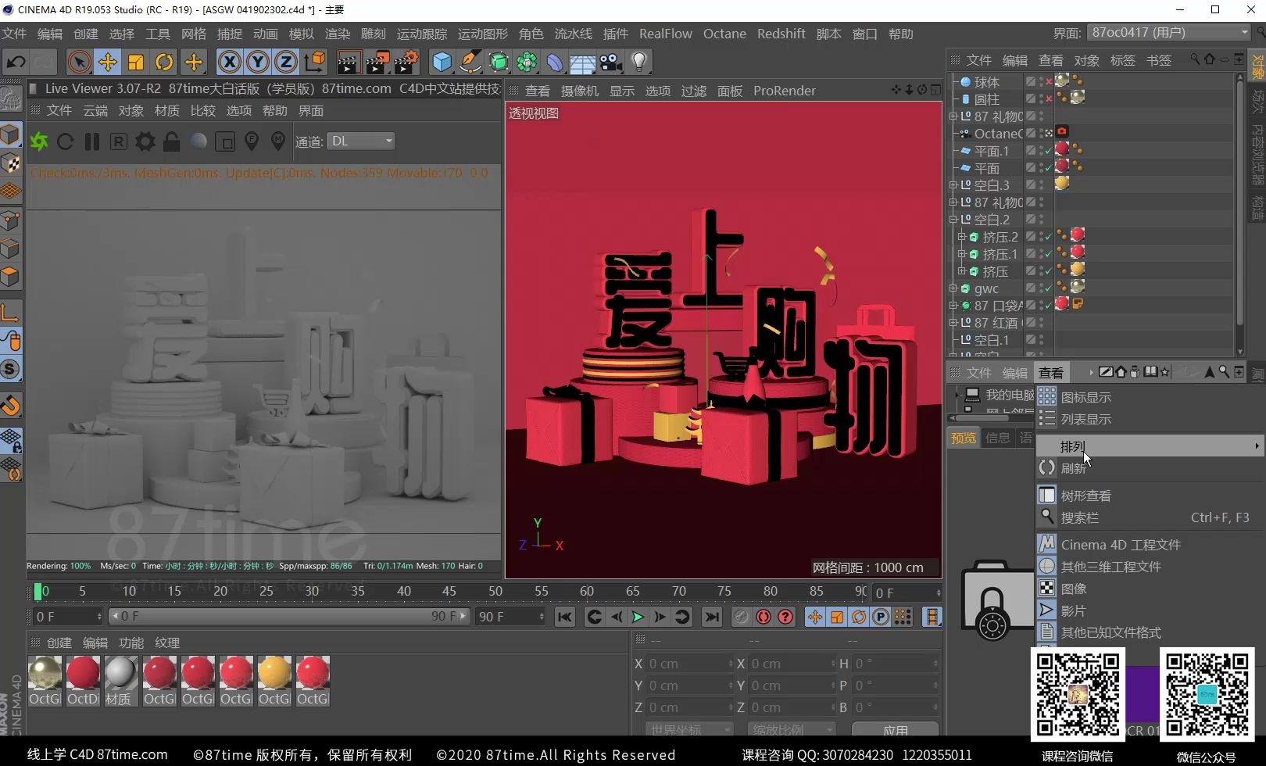Open the 世界坐标 coordinate dropdown
Image resolution: width=1266 pixels, height=766 pixels.
[x=689, y=730]
